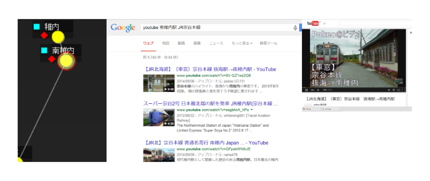Click the video frame showing the train

click(354, 58)
